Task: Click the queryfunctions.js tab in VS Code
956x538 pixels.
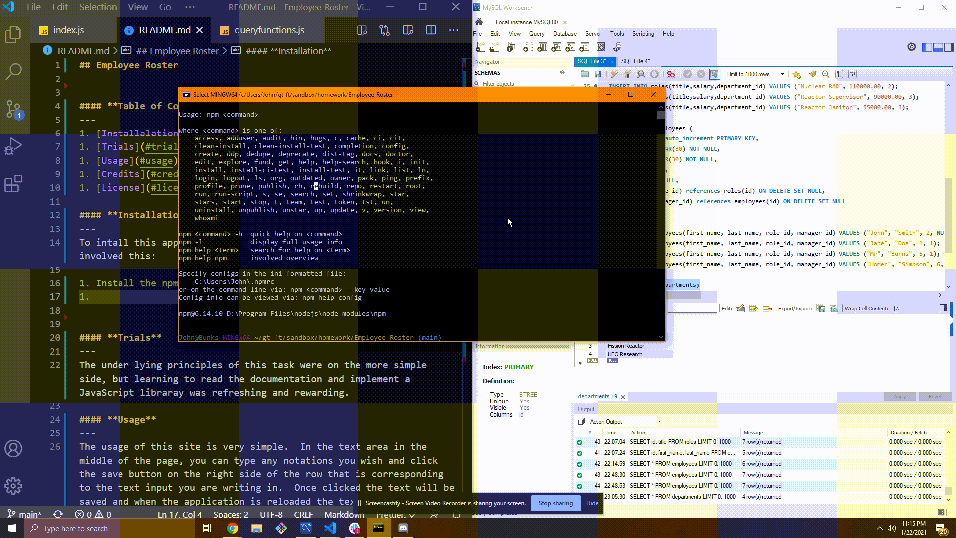Action: 269,30
